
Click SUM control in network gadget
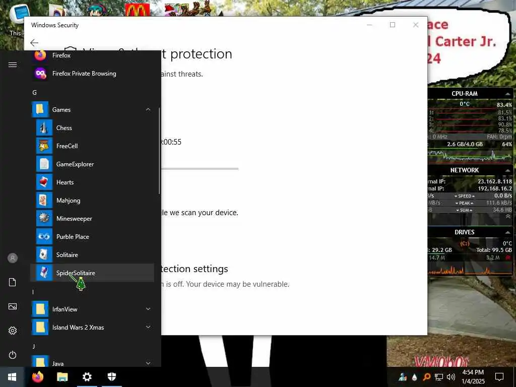point(464,210)
